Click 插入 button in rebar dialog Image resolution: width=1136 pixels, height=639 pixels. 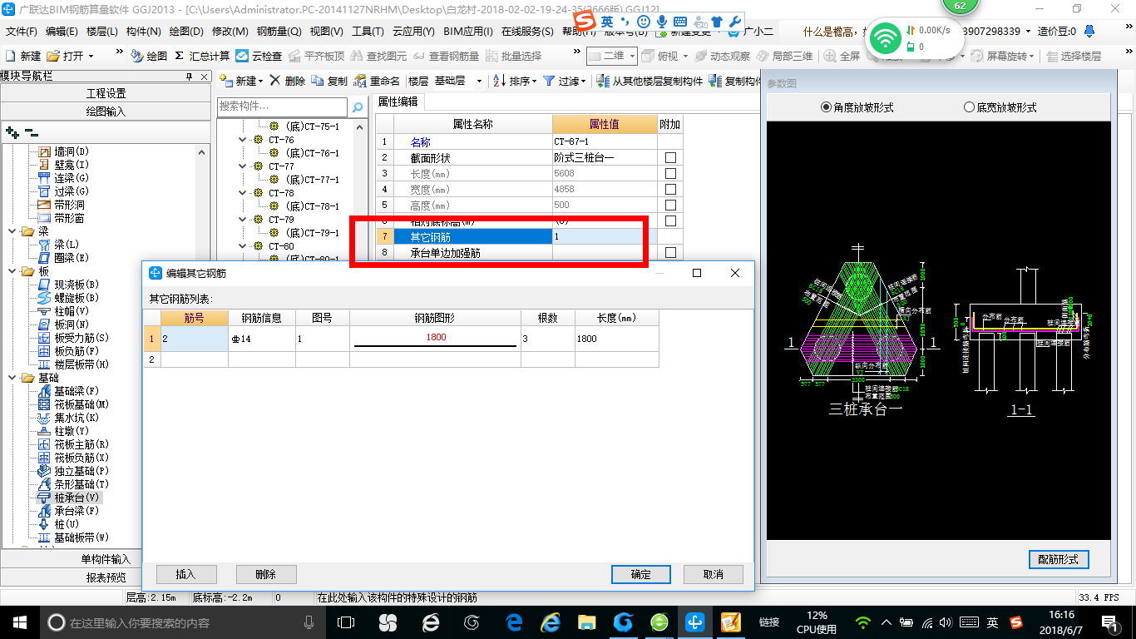[186, 574]
